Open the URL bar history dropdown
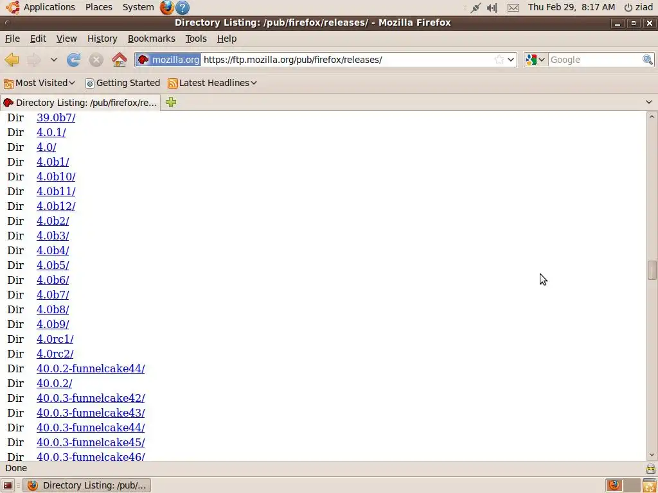 (x=511, y=60)
